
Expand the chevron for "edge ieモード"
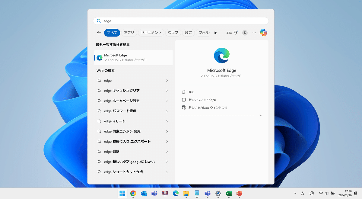(x=167, y=121)
